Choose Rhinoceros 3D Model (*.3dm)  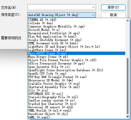click(x=76, y=80)
